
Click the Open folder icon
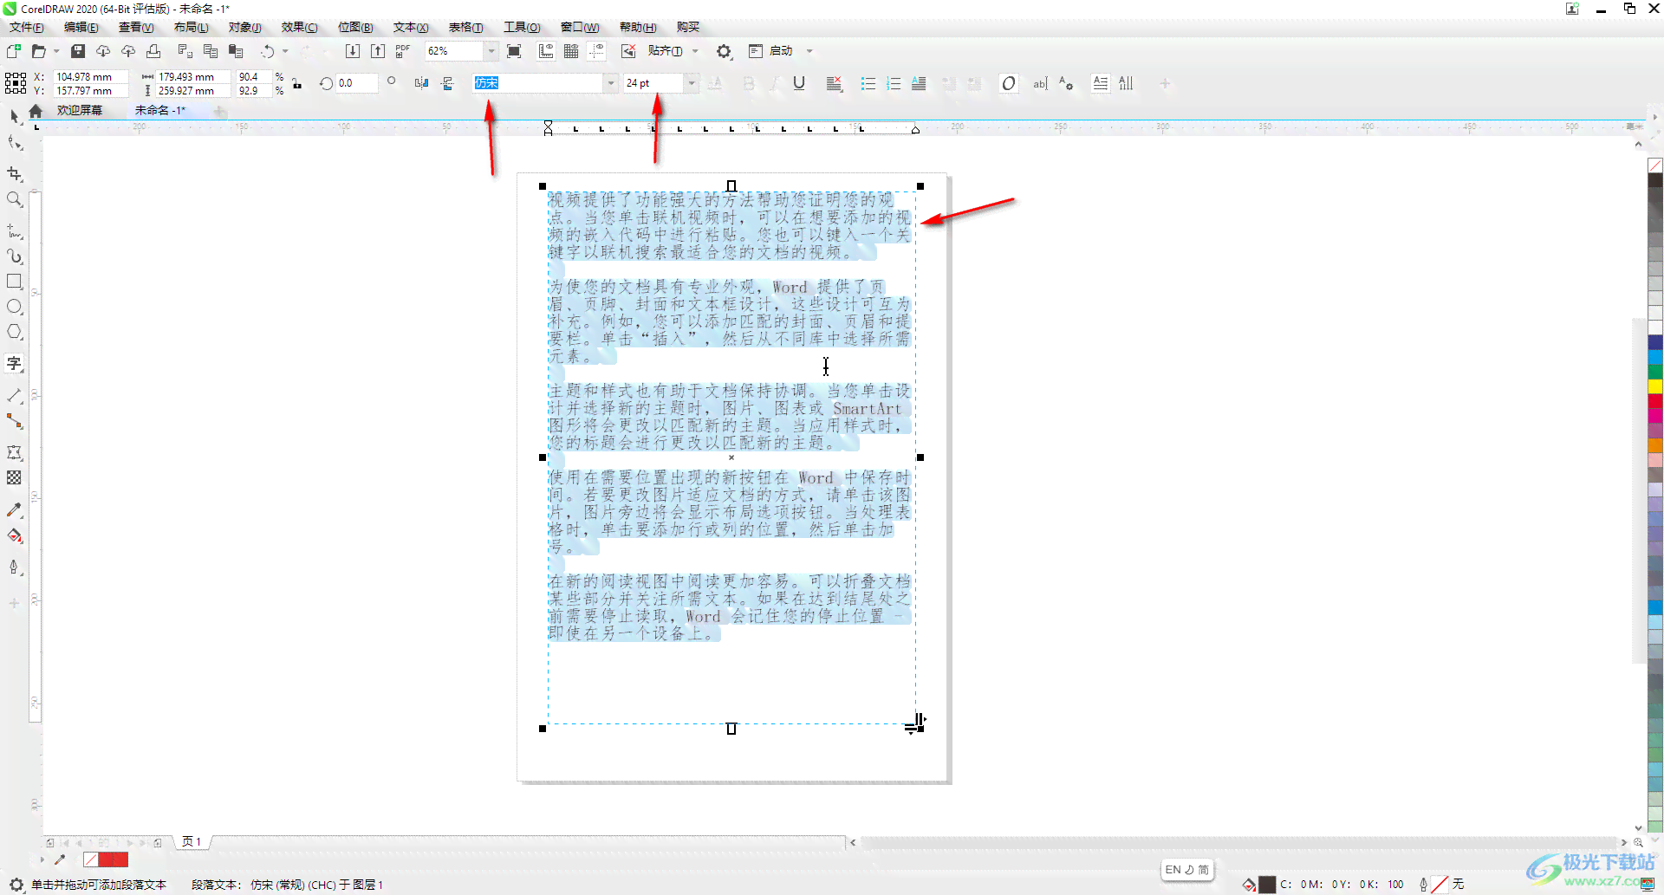pyautogui.click(x=38, y=51)
